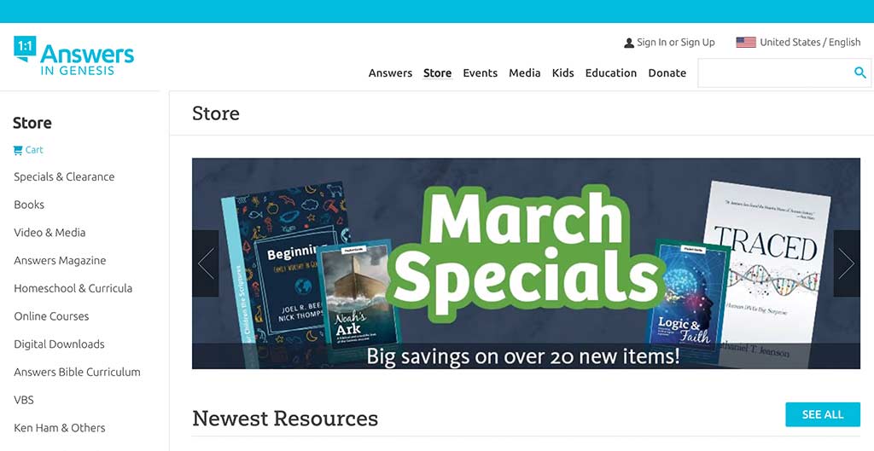874x451 pixels.
Task: Click the Donate navigation link
Action: pos(667,73)
